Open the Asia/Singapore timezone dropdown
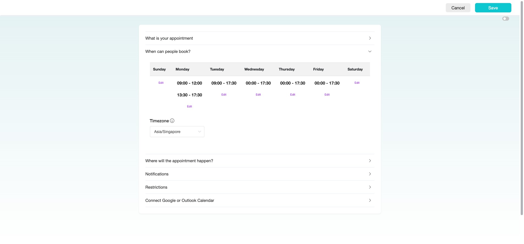Screen dimensions: 524x244 point(177,132)
